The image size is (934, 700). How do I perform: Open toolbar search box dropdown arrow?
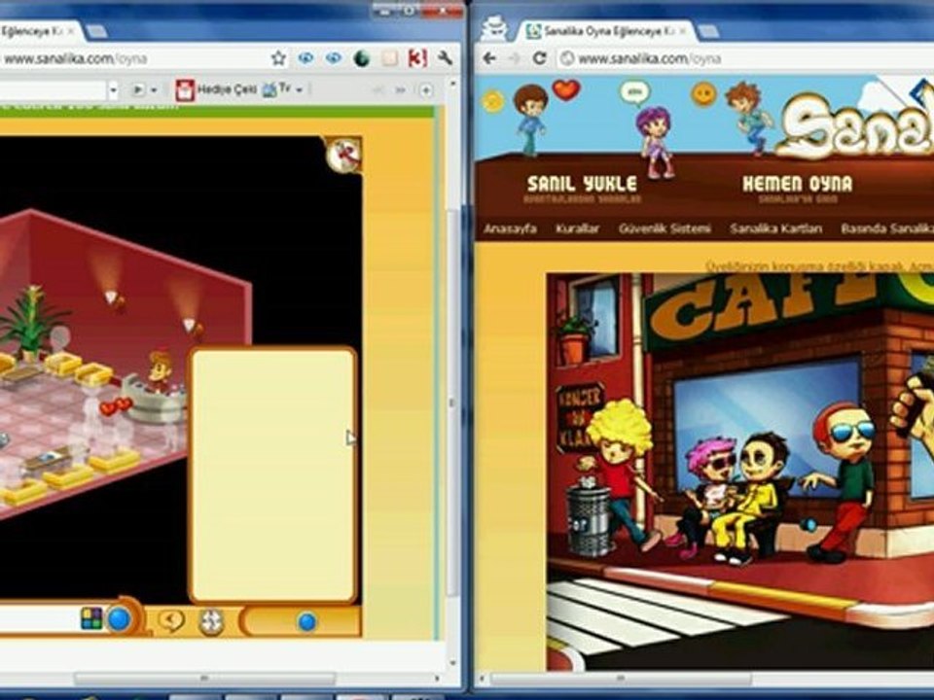click(x=113, y=90)
